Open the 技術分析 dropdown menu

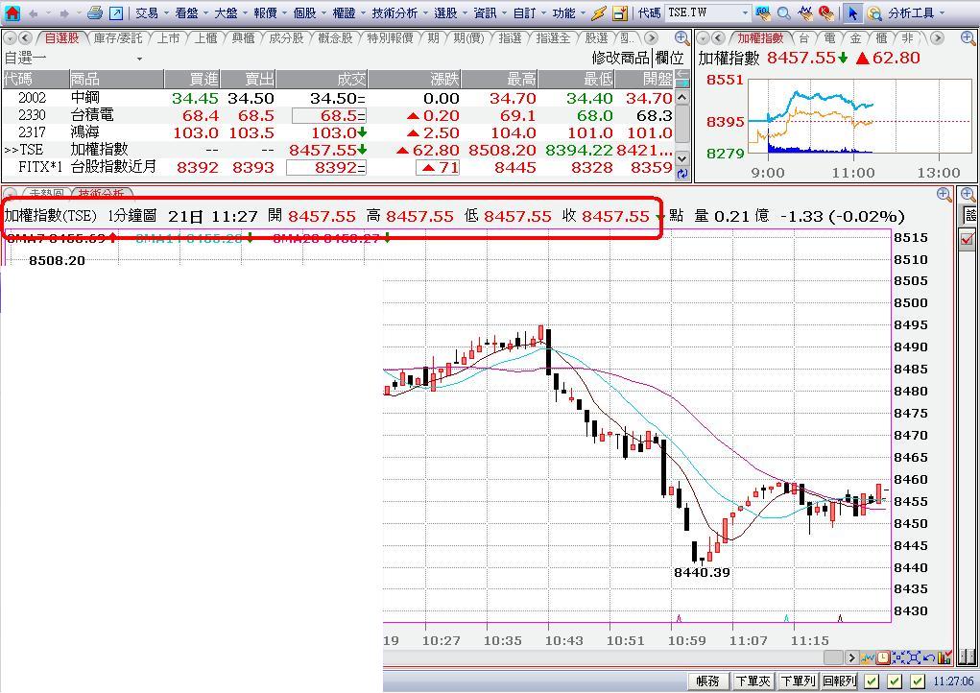[x=399, y=13]
